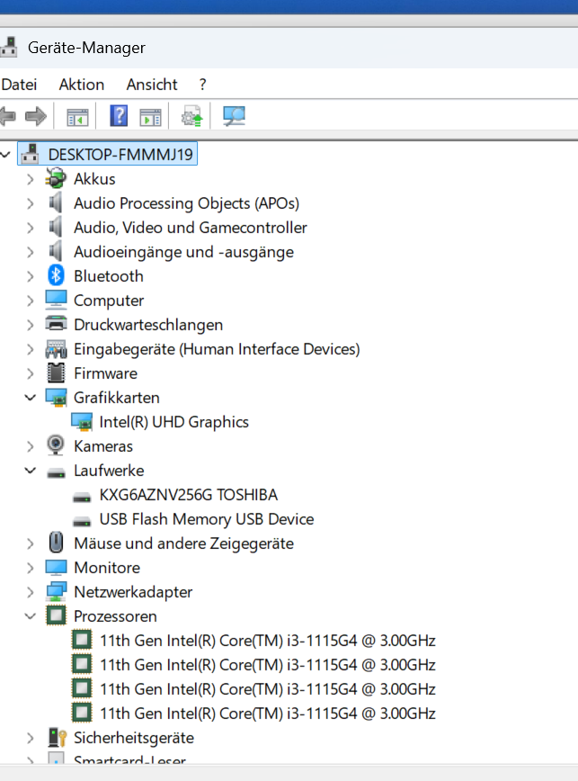
Task: Click the update driver toolbar icon
Action: 192,116
